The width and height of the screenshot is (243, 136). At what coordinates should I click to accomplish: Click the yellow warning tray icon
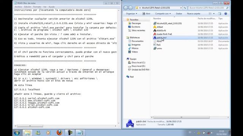[x=199, y=133]
